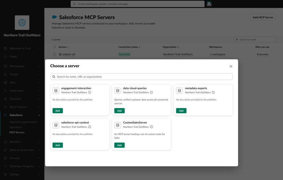Click the salesforce-api-context server database icon

(x=56, y=125)
